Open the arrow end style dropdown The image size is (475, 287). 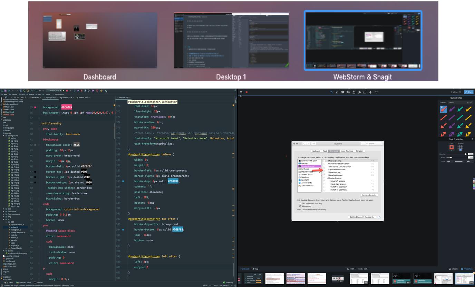pyautogui.click(x=470, y=161)
